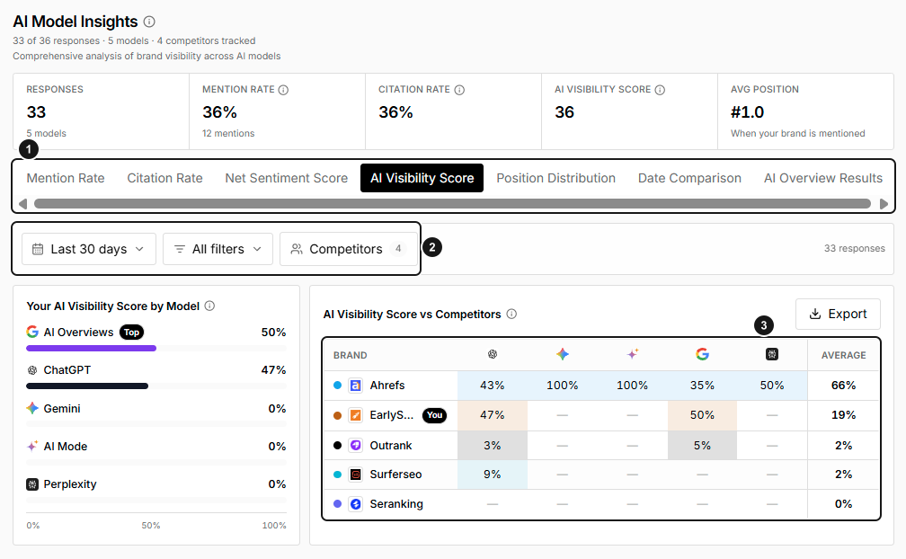Click the Avg Position value #1.0

[747, 112]
